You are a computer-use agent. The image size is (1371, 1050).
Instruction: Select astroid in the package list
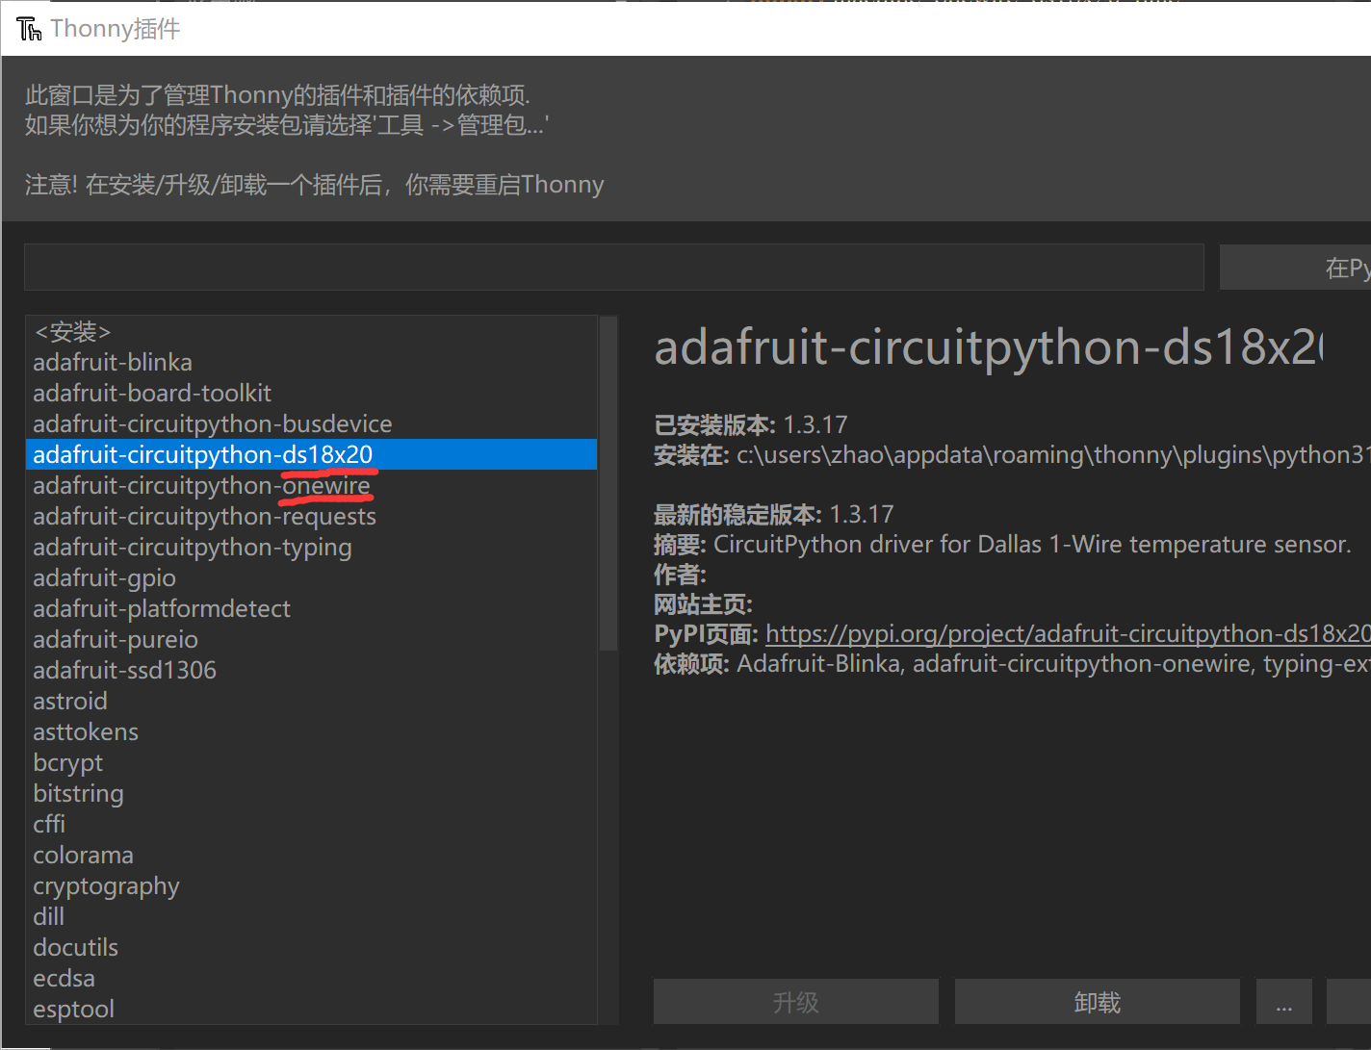312,701
